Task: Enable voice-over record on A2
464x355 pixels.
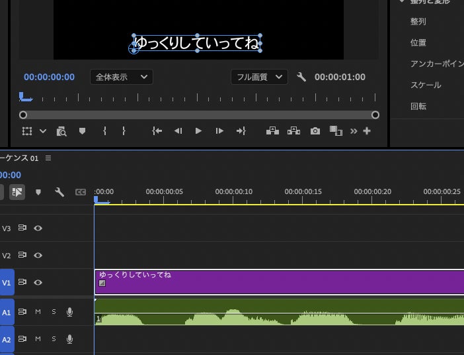Action: point(69,339)
